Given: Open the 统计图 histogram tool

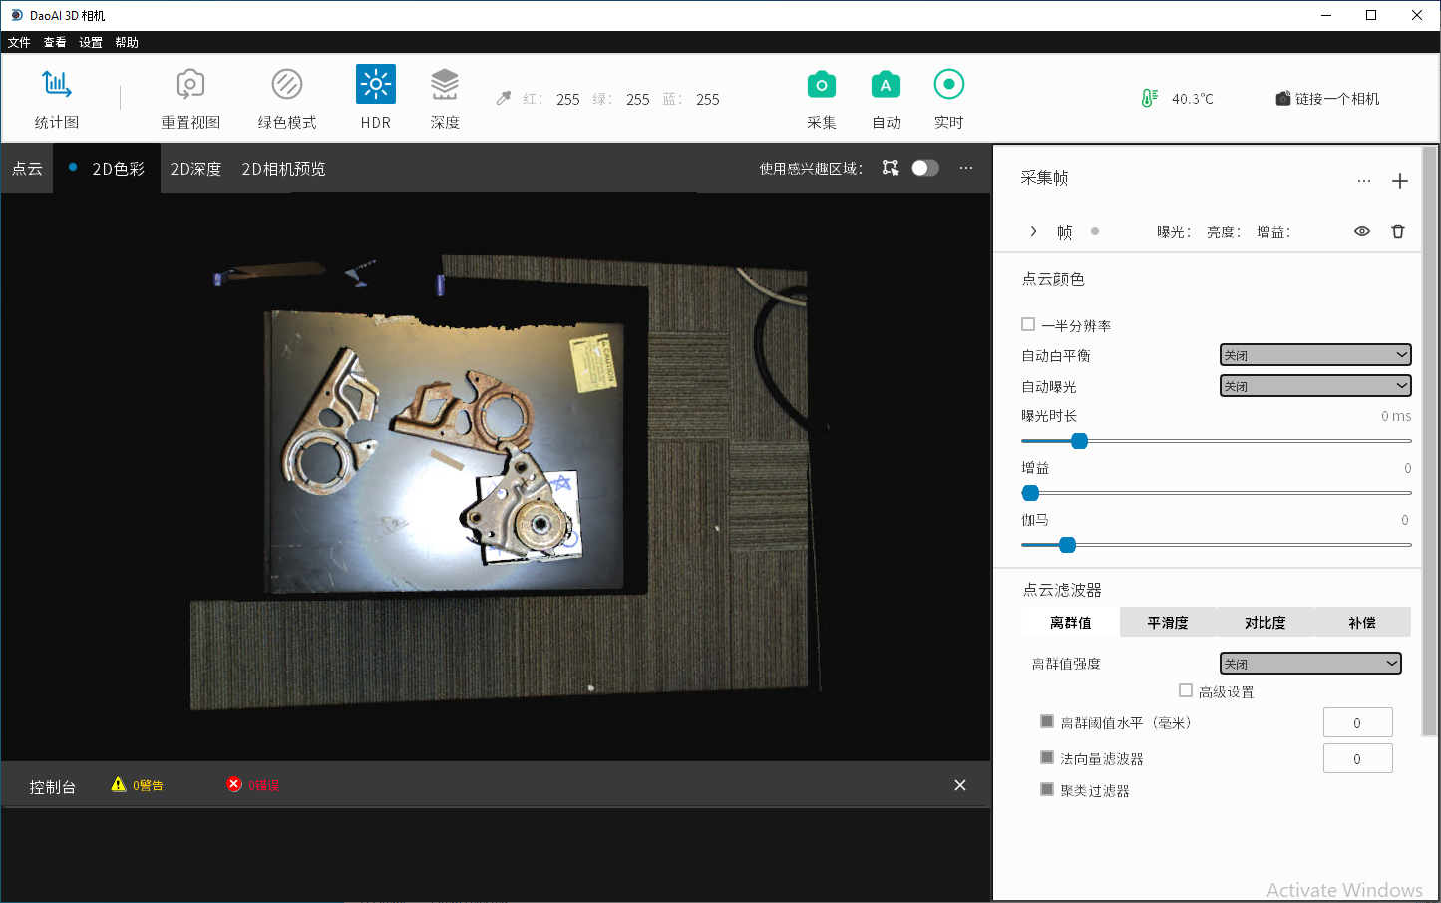Looking at the screenshot, I should point(57,98).
